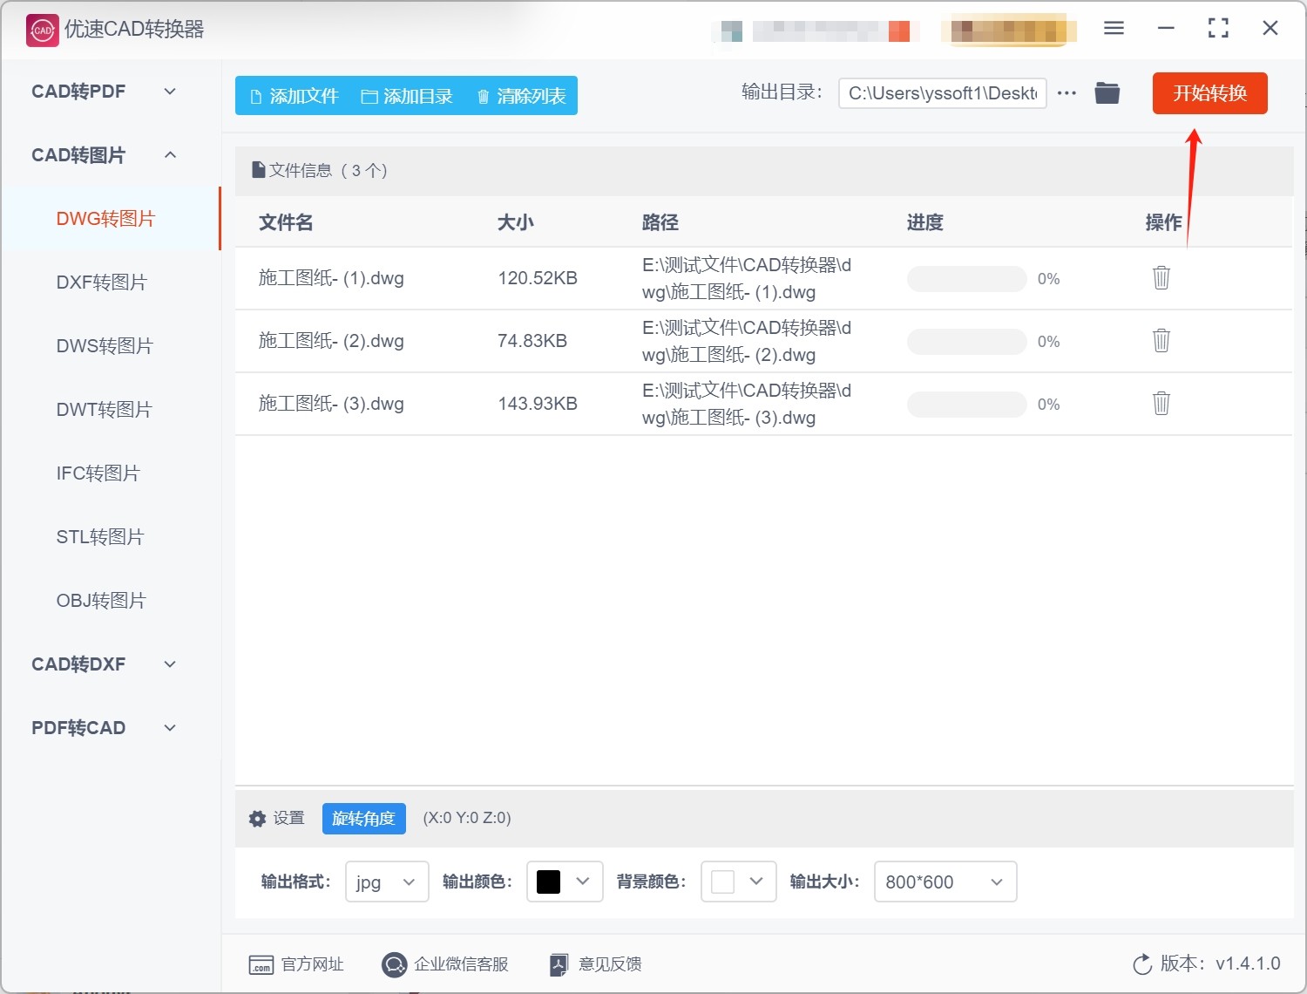Contact 企业微信客服 support
1307x994 pixels.
[x=445, y=964]
